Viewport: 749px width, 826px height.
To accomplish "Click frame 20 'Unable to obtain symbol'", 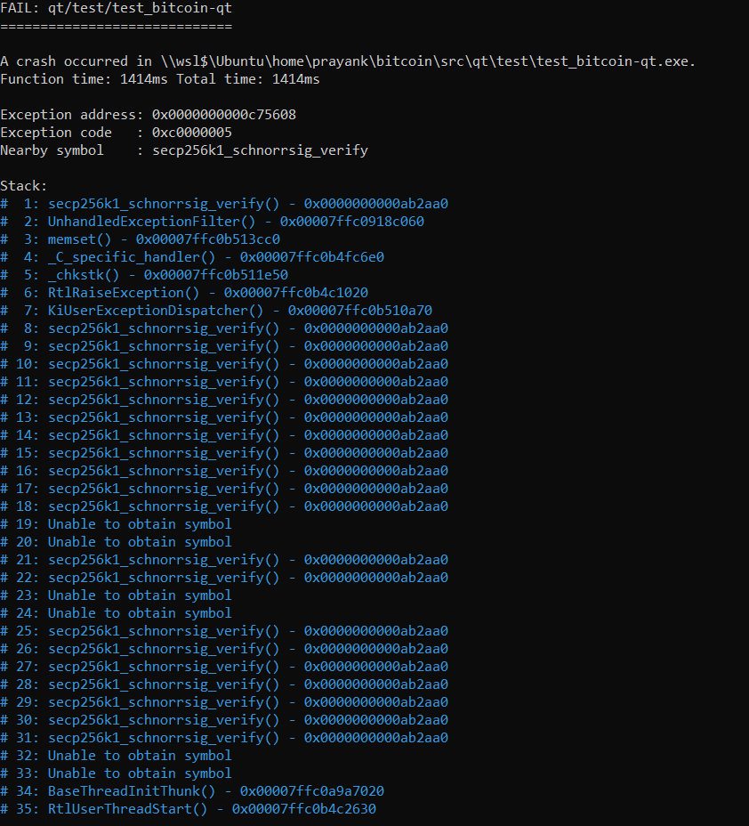I will click(116, 542).
